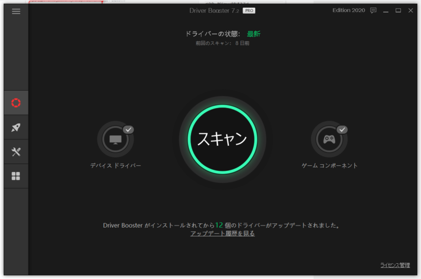
Task: Toggle the checkmark on ゲーム コンポーネント
Action: coord(342,130)
